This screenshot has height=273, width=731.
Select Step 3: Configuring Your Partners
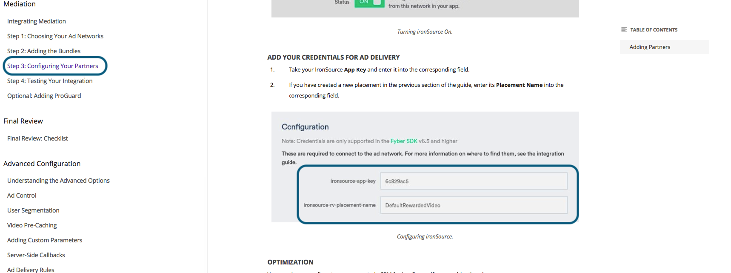coord(53,66)
